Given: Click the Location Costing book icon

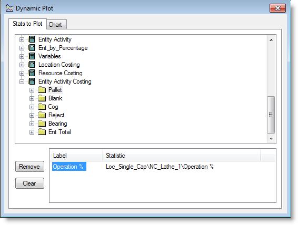Looking at the screenshot, I should (32, 65).
